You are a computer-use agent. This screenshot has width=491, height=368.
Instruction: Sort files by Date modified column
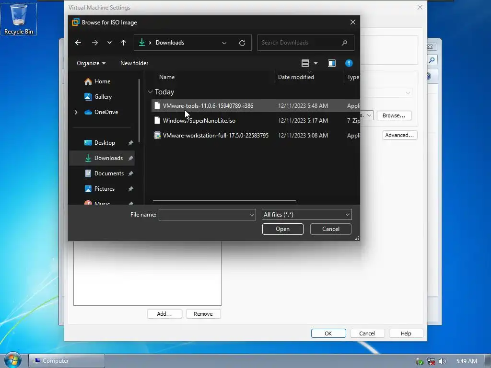(296, 77)
